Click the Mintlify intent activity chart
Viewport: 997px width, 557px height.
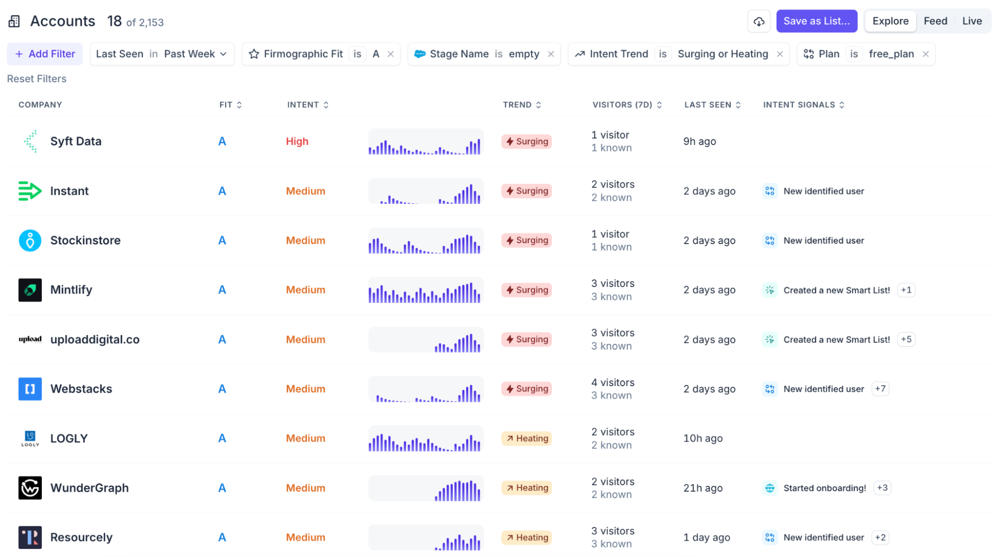[x=425, y=290]
